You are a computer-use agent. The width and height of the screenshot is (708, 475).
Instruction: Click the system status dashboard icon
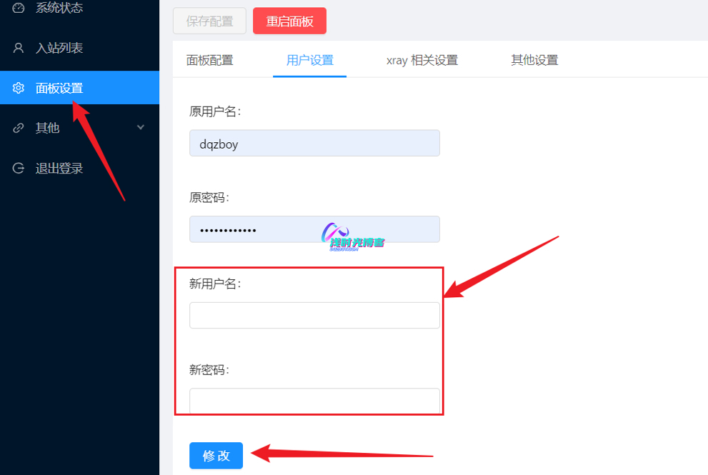coord(18,8)
